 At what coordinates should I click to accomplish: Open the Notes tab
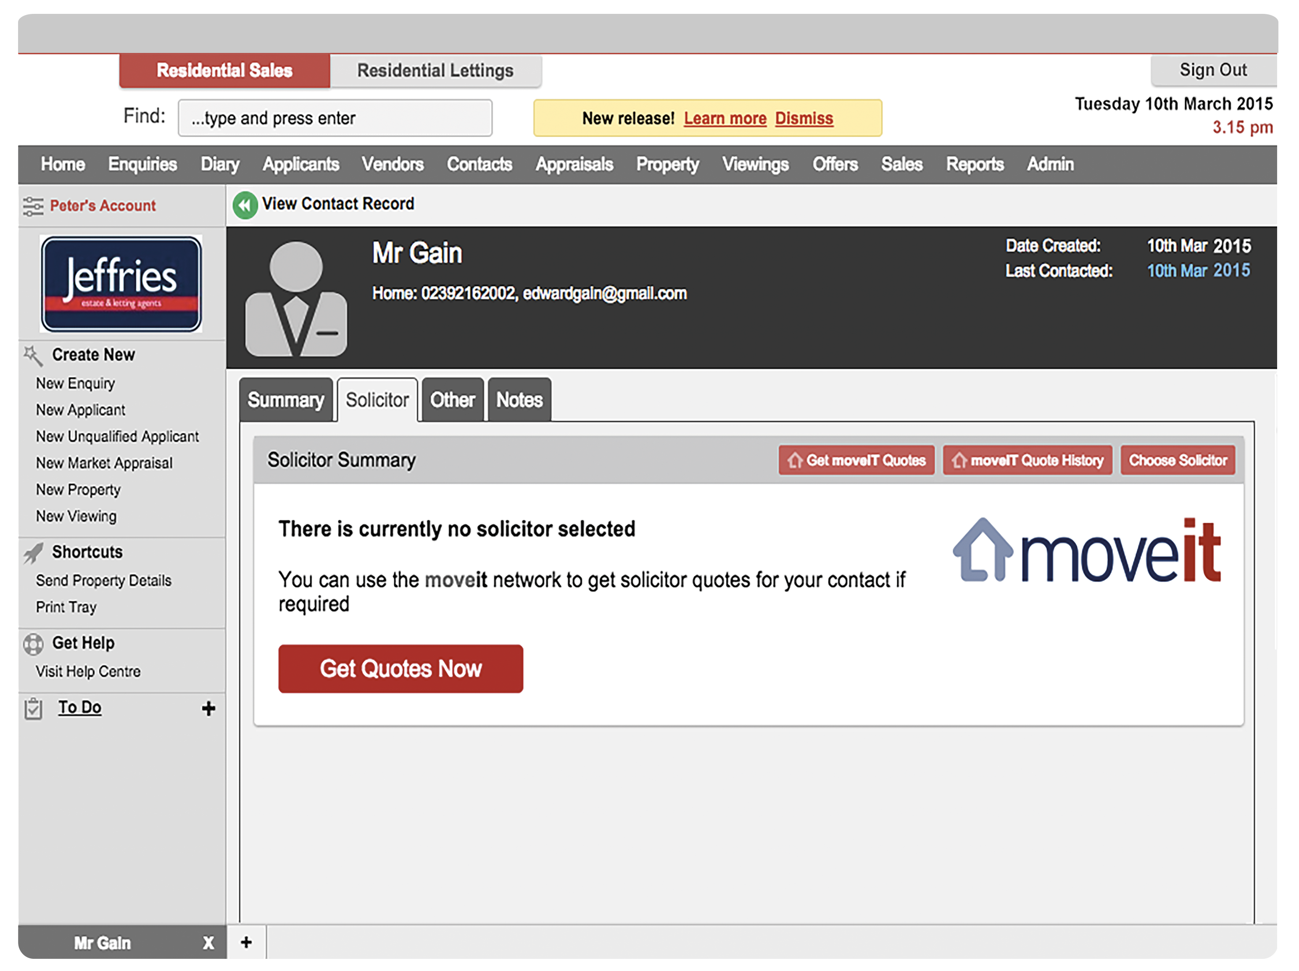(519, 400)
